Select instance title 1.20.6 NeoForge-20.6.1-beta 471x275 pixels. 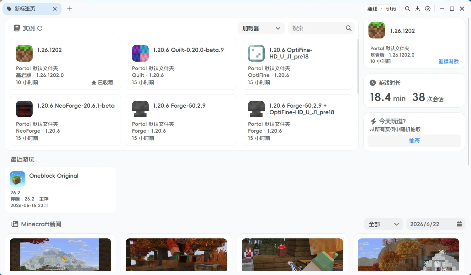click(x=76, y=106)
